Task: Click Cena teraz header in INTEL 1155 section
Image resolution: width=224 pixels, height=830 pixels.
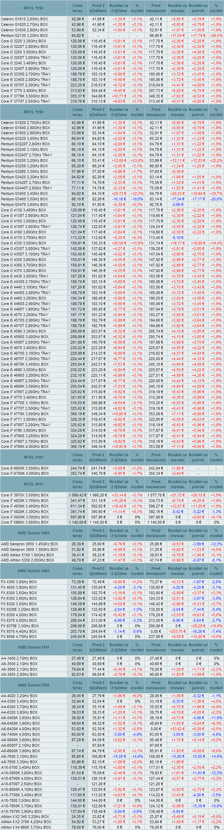Action: point(77,8)
